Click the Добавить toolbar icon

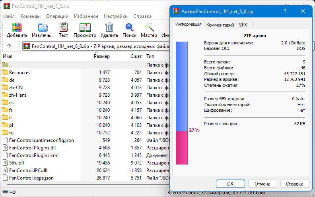pyautogui.click(x=17, y=27)
